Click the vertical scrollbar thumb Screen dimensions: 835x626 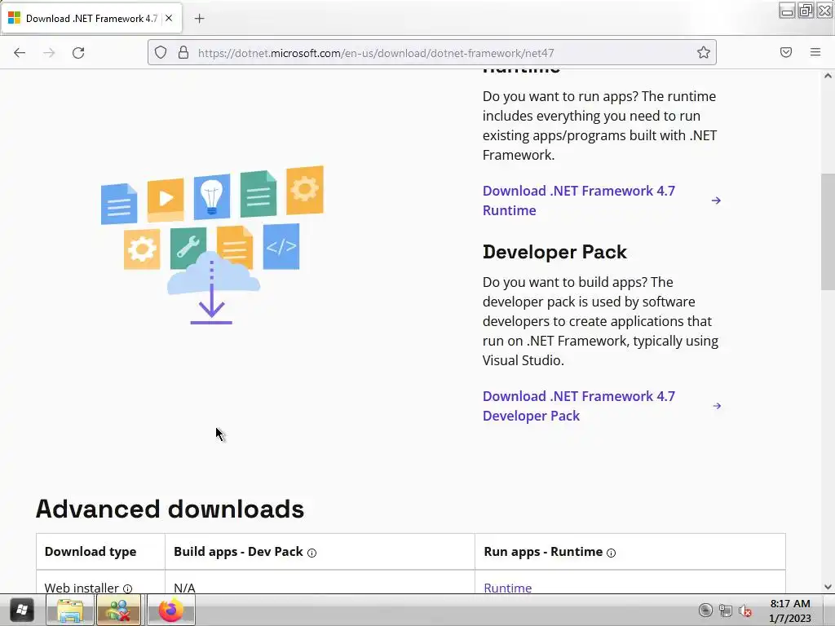[828, 231]
